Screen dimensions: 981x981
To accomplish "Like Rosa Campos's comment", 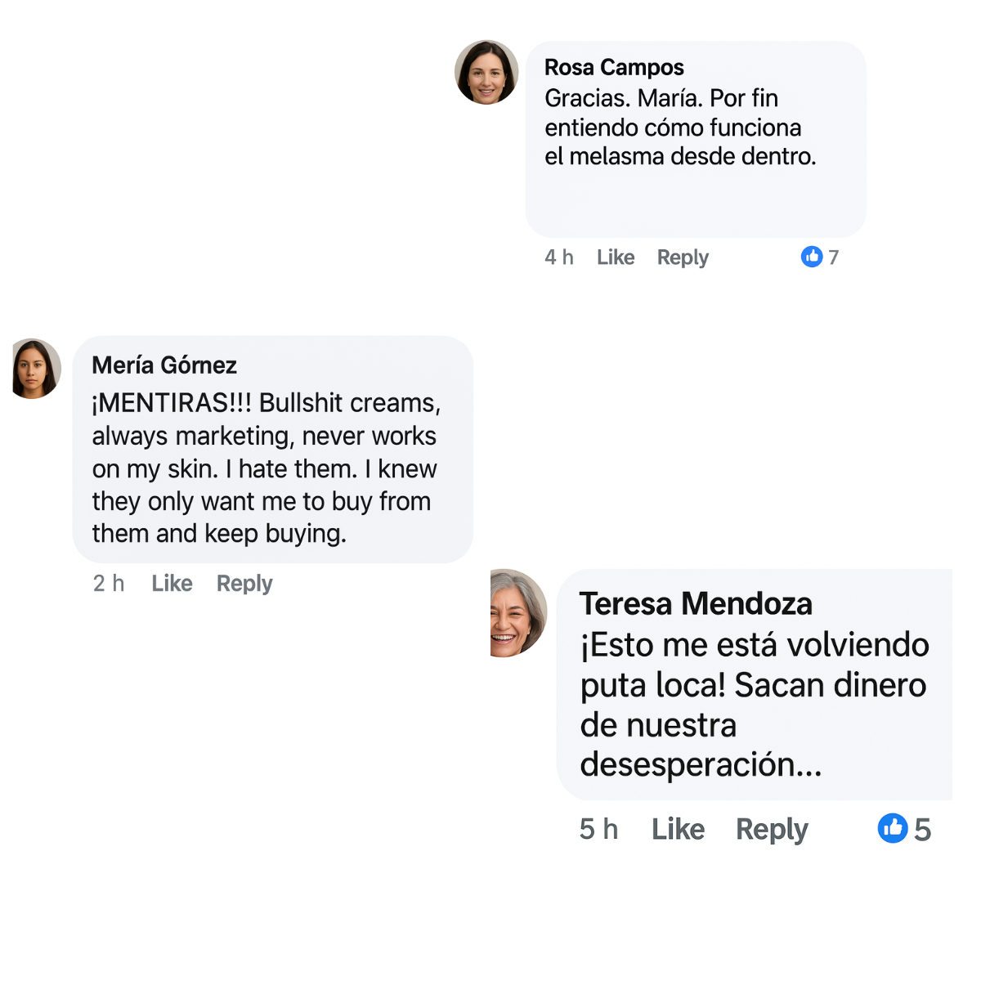I will coord(616,258).
